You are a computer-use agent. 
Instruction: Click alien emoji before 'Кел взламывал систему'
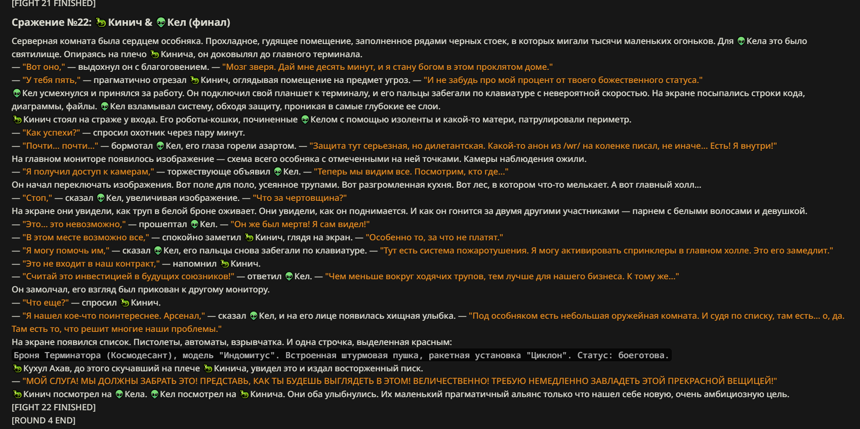pyautogui.click(x=105, y=106)
